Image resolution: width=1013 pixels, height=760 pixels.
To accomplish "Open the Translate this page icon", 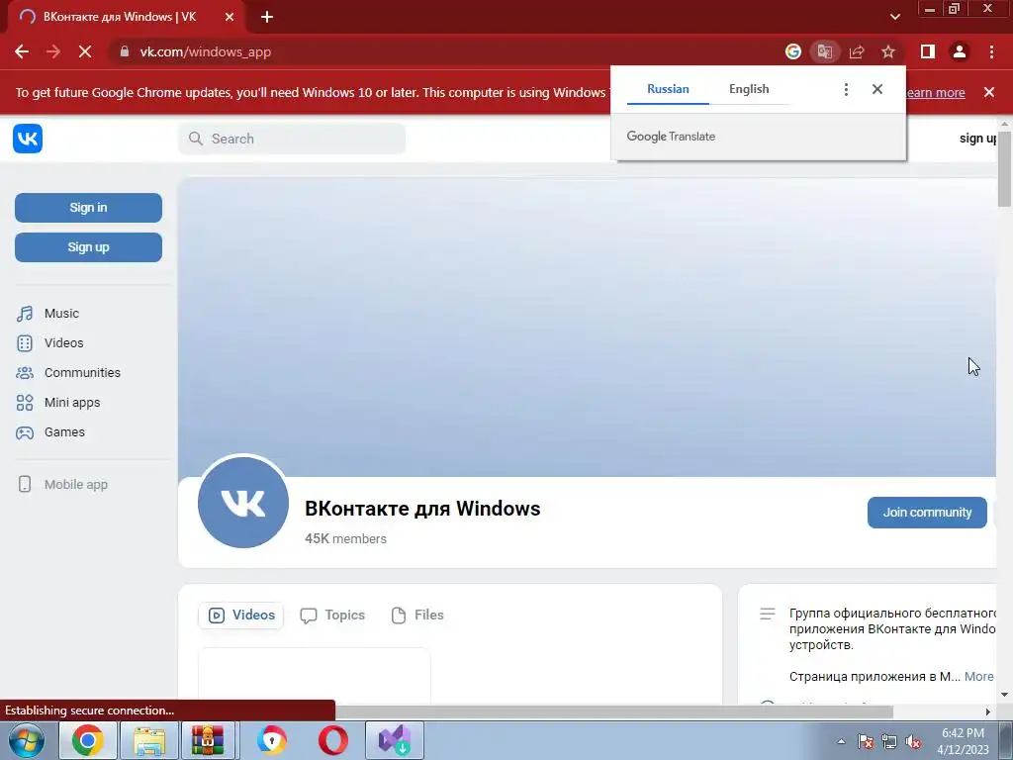I will pyautogui.click(x=824, y=51).
